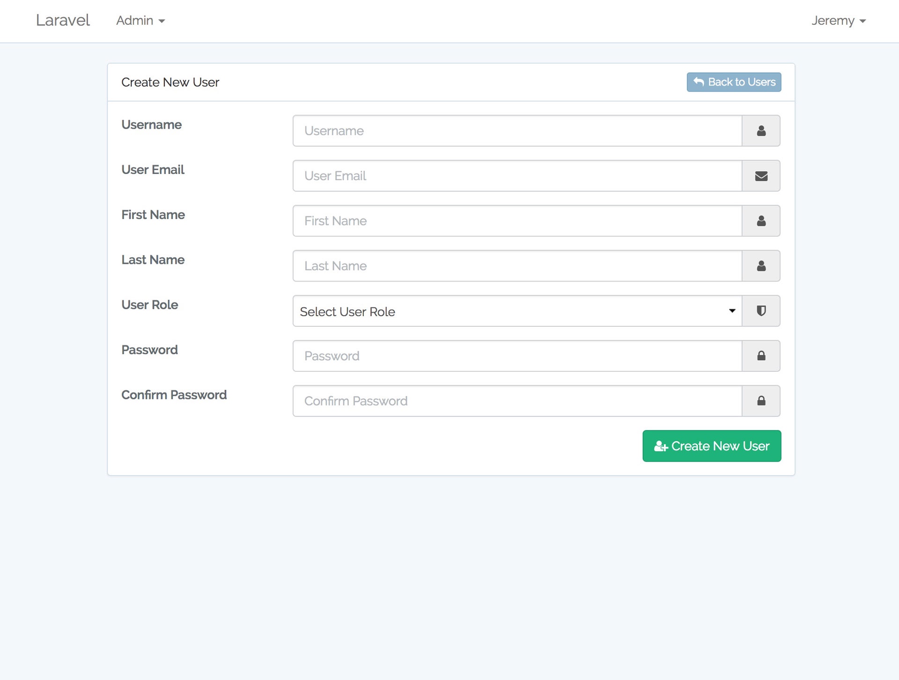
Task: Focus the Confirm Password input box
Action: coord(517,401)
